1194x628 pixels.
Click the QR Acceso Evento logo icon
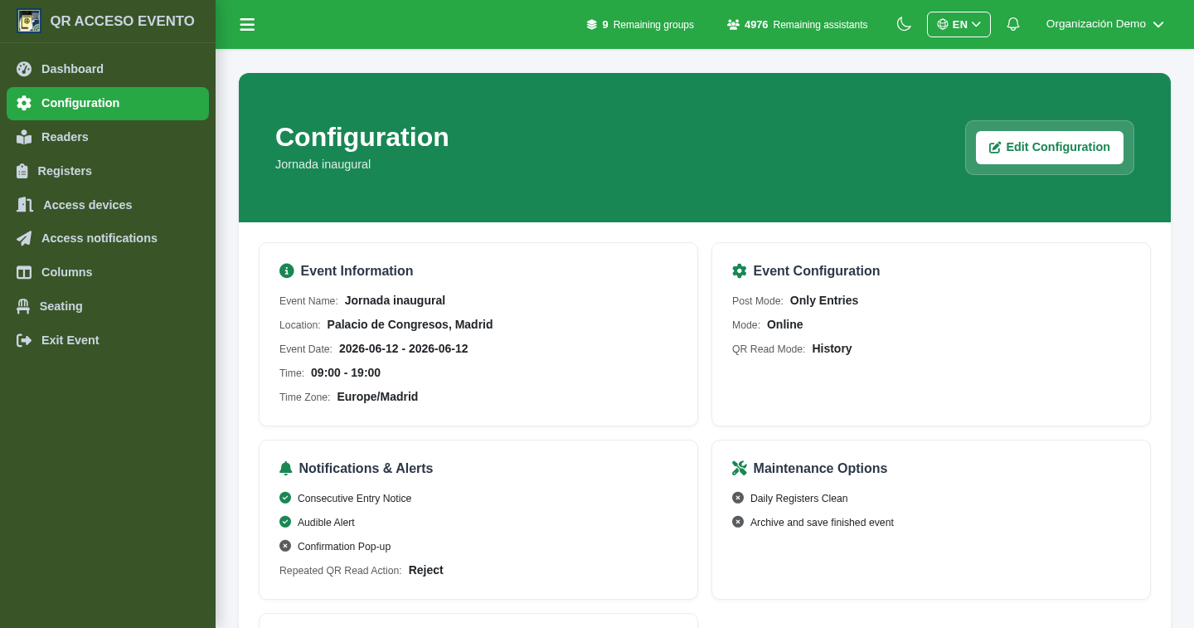pyautogui.click(x=29, y=21)
